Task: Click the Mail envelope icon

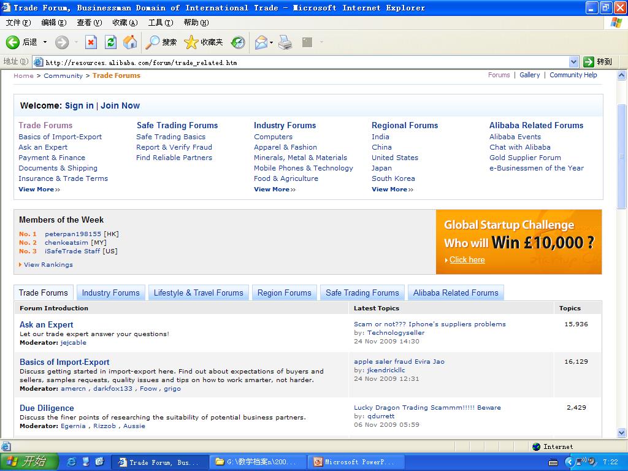Action: [x=261, y=42]
